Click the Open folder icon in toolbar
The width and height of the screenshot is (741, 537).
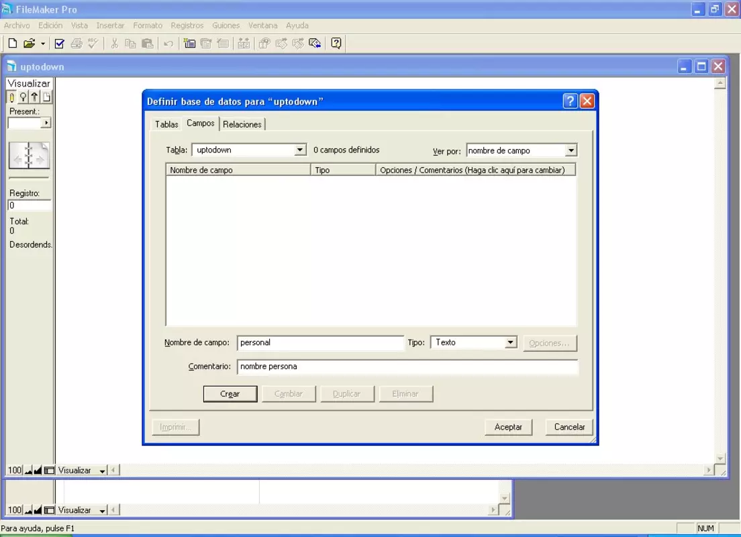pos(30,44)
